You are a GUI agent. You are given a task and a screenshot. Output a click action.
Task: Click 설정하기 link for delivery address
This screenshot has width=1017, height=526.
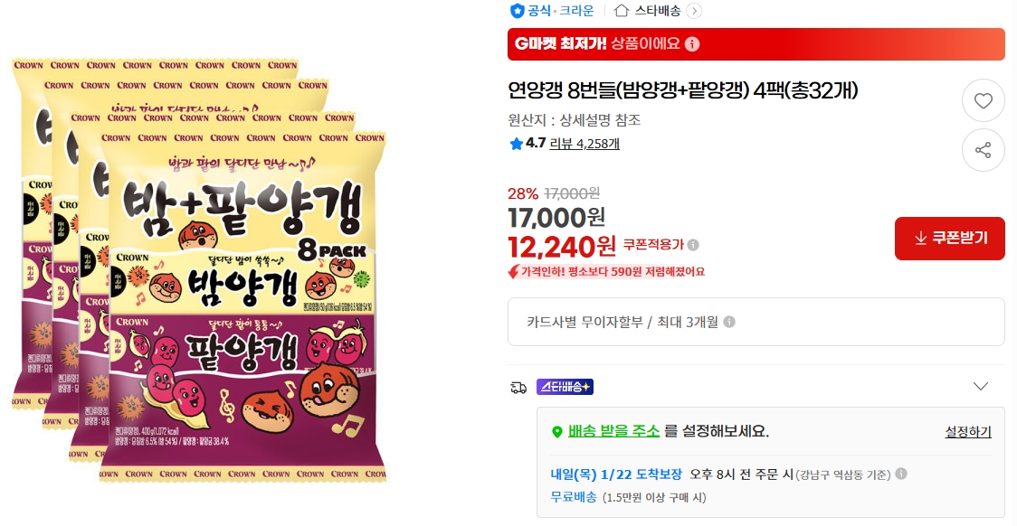coord(968,432)
